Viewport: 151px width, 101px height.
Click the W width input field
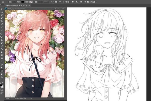(x=55, y=2)
